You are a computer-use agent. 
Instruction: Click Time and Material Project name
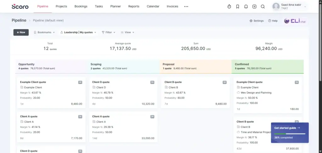256,132
